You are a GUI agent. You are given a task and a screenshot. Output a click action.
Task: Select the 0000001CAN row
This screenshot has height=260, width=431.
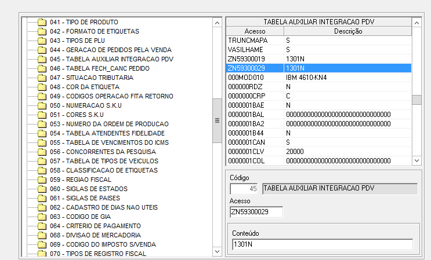pos(319,142)
